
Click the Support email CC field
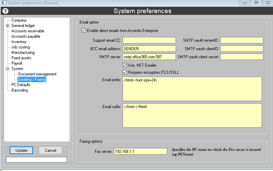click(149, 40)
